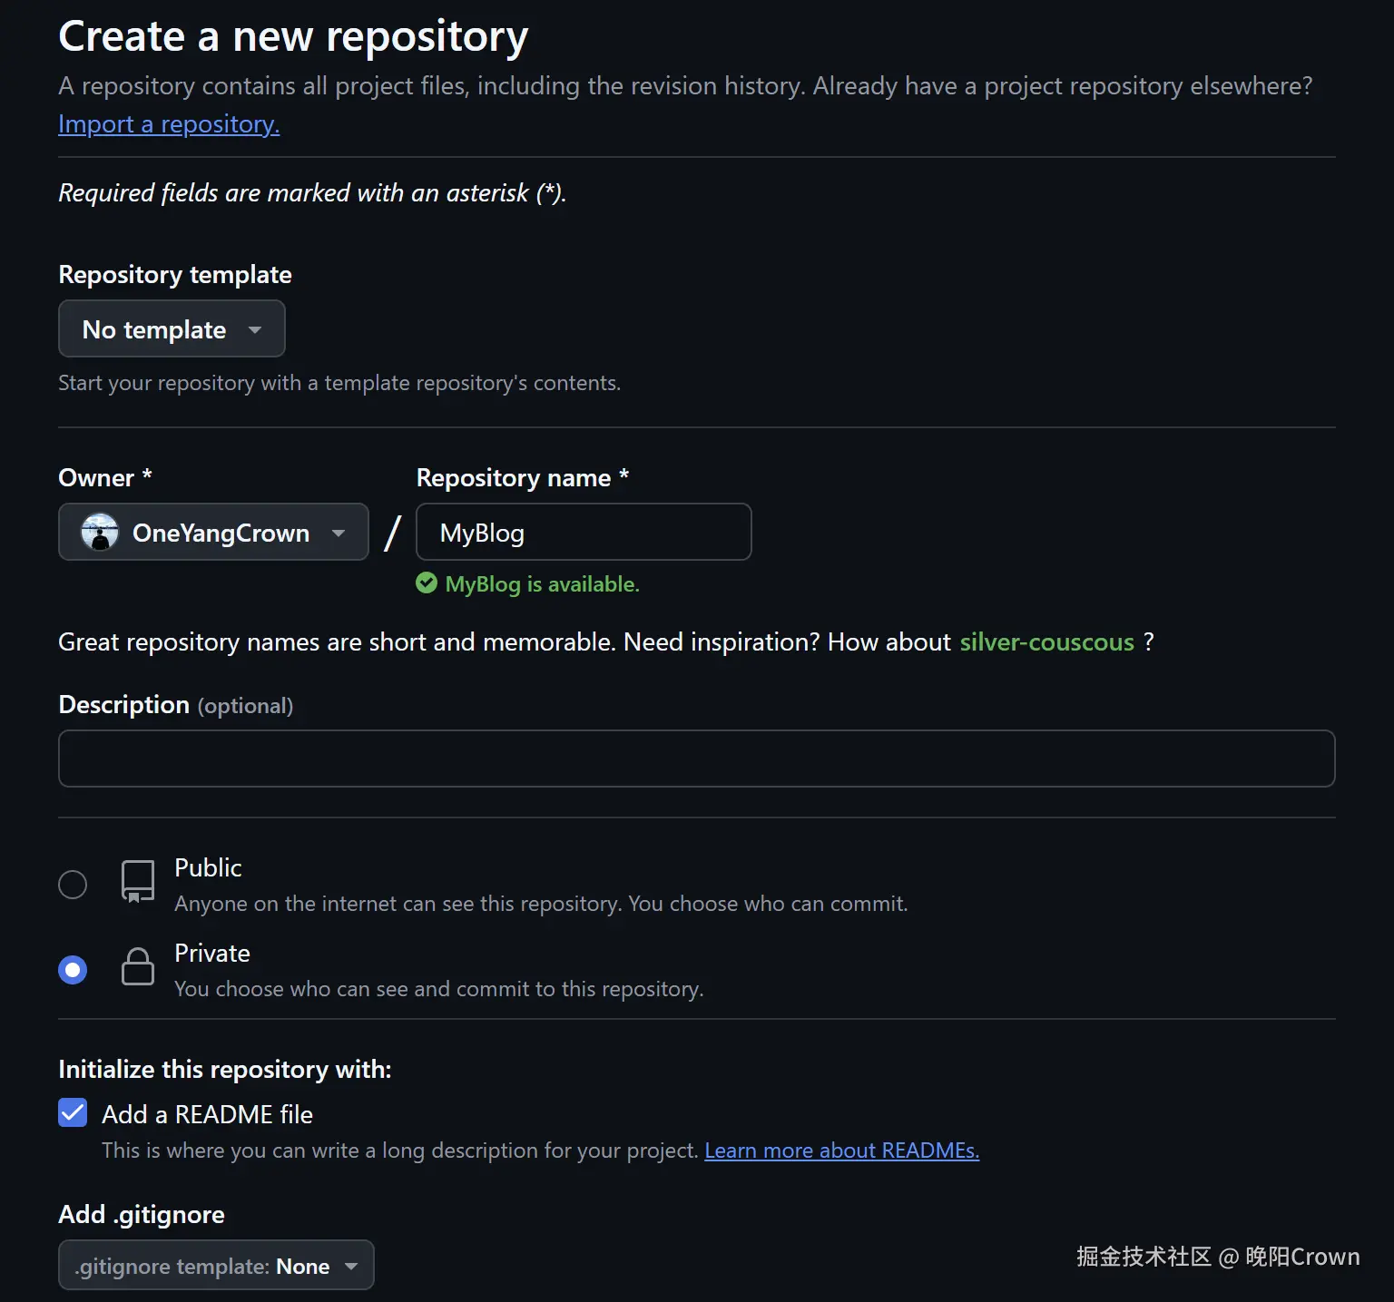Click the Private repository lock icon
Viewport: 1394px width, 1302px height.
pyautogui.click(x=138, y=967)
